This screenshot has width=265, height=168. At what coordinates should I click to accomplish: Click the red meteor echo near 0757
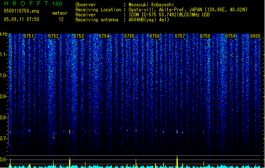tap(177, 131)
